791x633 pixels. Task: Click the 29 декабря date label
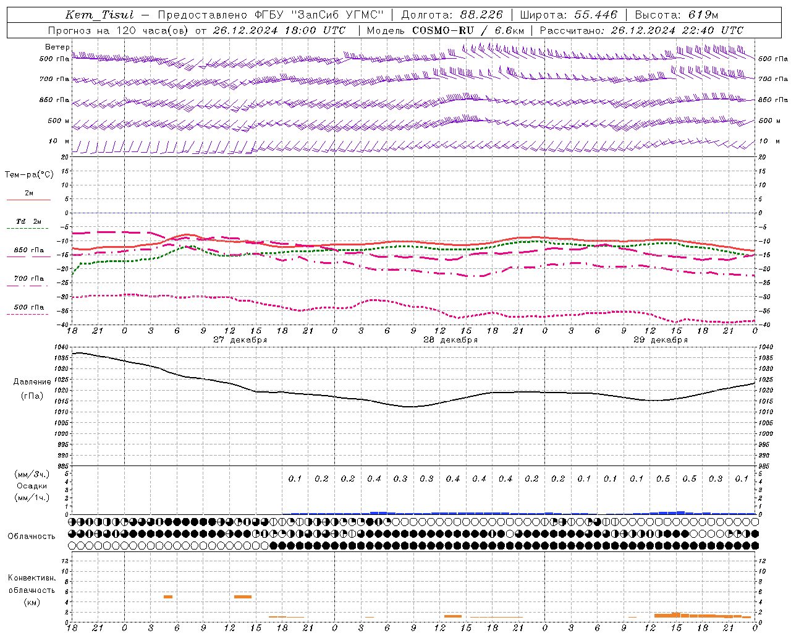(x=661, y=340)
